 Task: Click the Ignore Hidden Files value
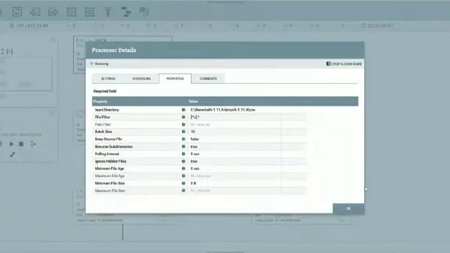tap(194, 161)
